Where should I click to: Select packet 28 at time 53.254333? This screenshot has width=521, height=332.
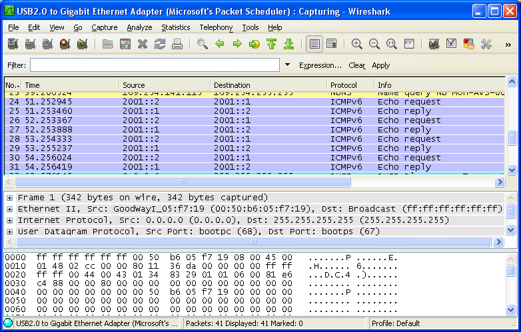click(x=255, y=139)
